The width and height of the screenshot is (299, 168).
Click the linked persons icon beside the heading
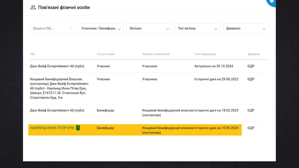33,7
